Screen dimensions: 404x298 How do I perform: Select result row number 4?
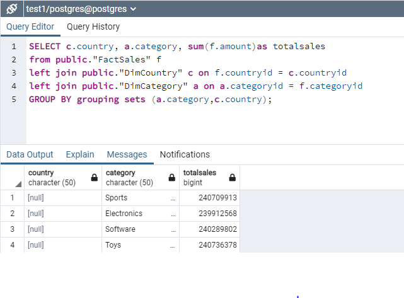pyautogui.click(x=12, y=244)
